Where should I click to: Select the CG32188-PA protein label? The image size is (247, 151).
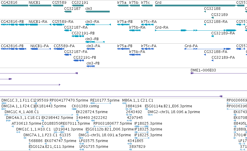(x=216, y=52)
